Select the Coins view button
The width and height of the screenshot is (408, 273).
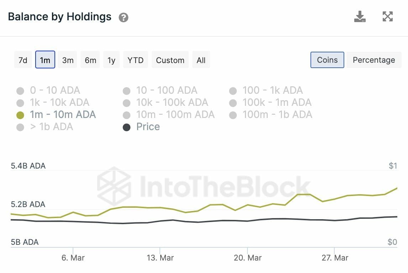tap(327, 60)
